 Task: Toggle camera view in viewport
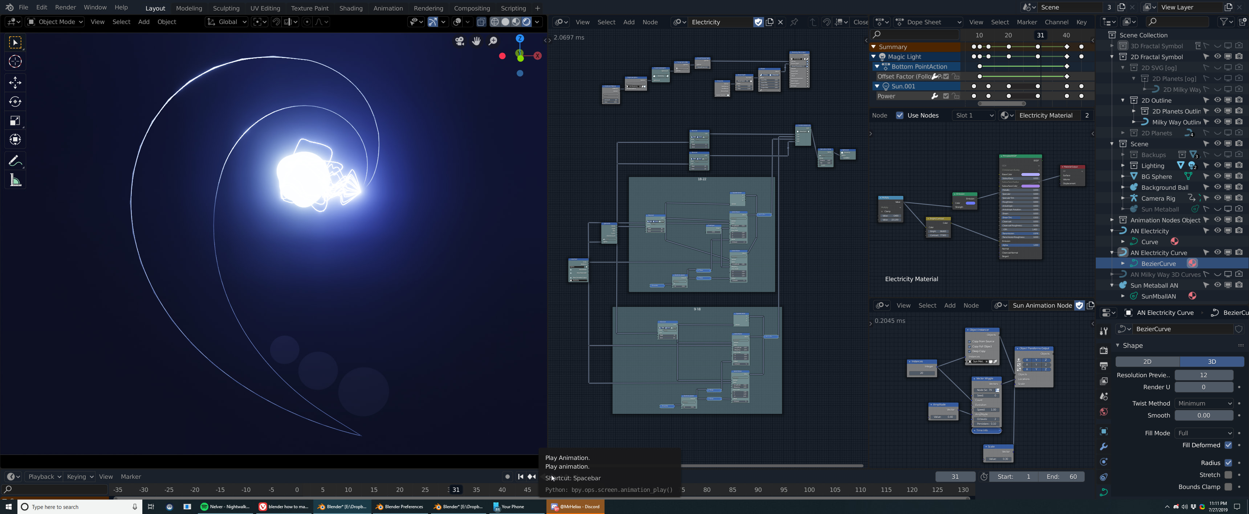point(460,41)
